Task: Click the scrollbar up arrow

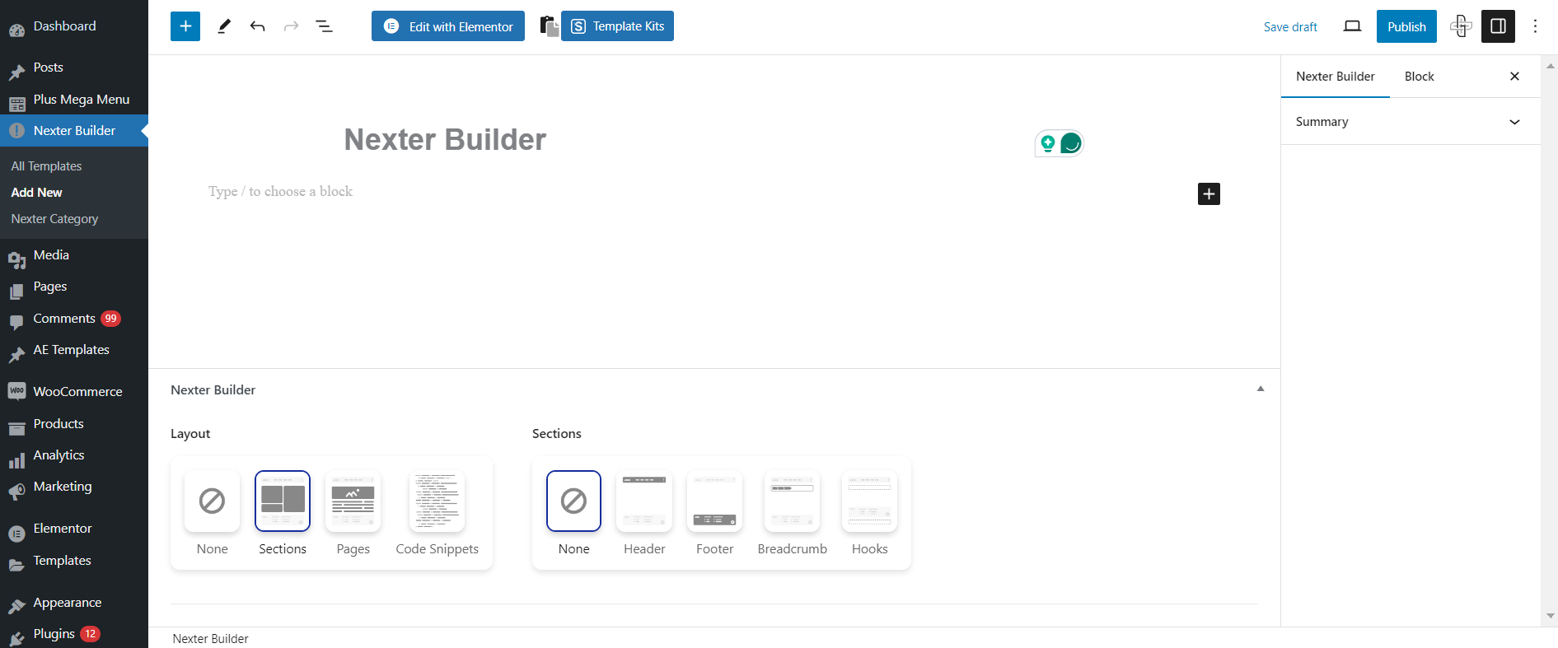Action: 1551,64
